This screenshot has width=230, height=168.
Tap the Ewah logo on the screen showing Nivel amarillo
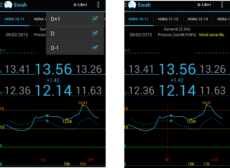click(x=132, y=5)
